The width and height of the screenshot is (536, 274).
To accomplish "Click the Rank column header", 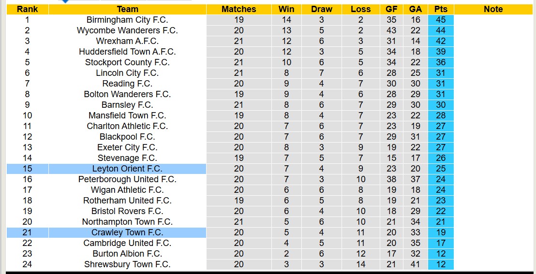I will click(x=27, y=9).
